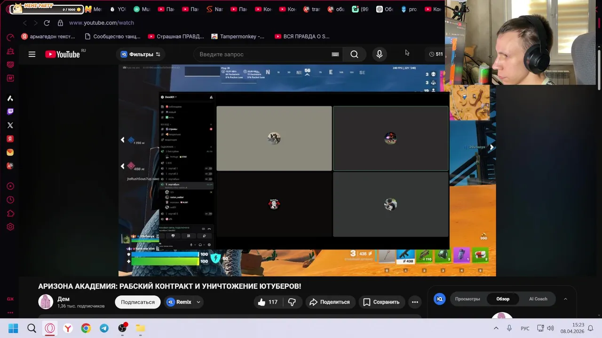The width and height of the screenshot is (602, 338).
Task: Click the video player to toggle playback
Action: pos(307,170)
